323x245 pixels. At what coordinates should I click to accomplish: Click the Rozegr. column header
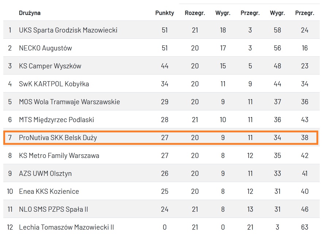click(195, 13)
